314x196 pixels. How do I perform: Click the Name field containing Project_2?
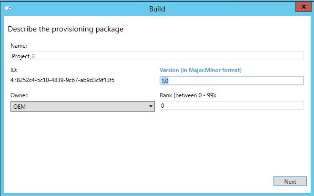point(157,56)
